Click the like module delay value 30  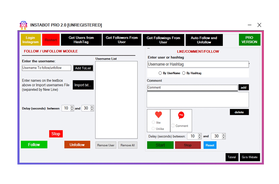click(217, 136)
